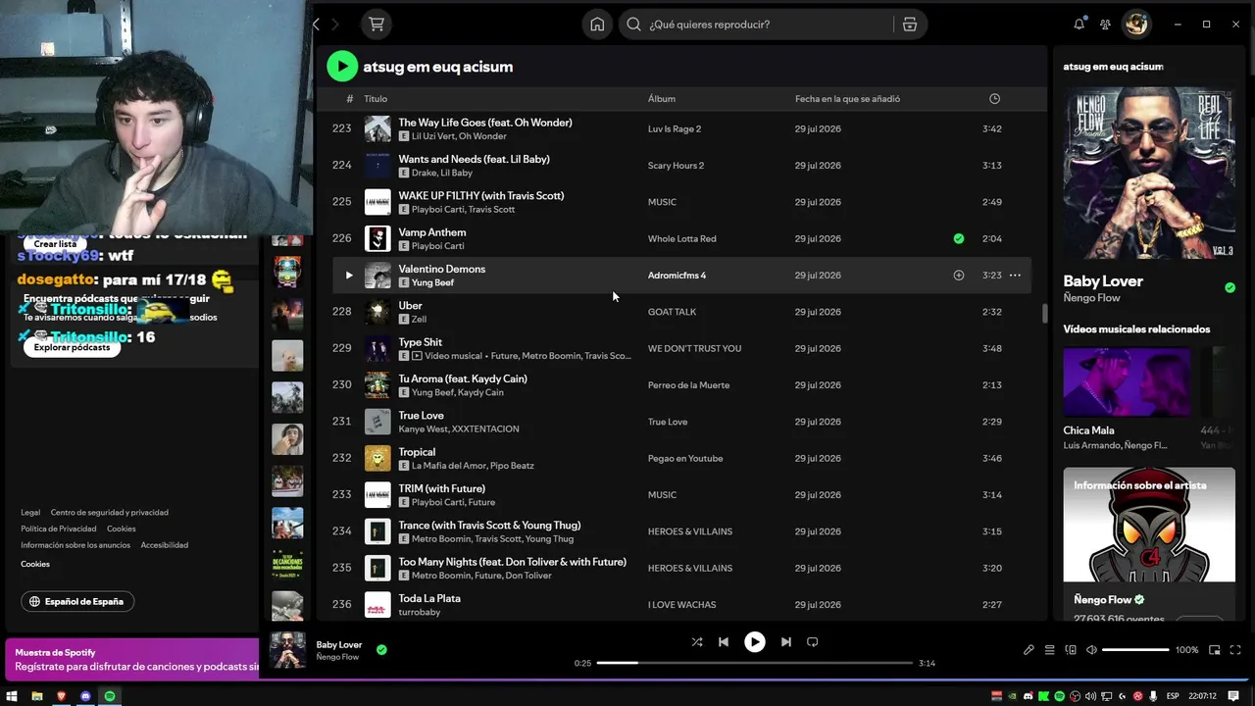Image resolution: width=1255 pixels, height=706 pixels.
Task: Toggle repeat mode
Action: (812, 642)
